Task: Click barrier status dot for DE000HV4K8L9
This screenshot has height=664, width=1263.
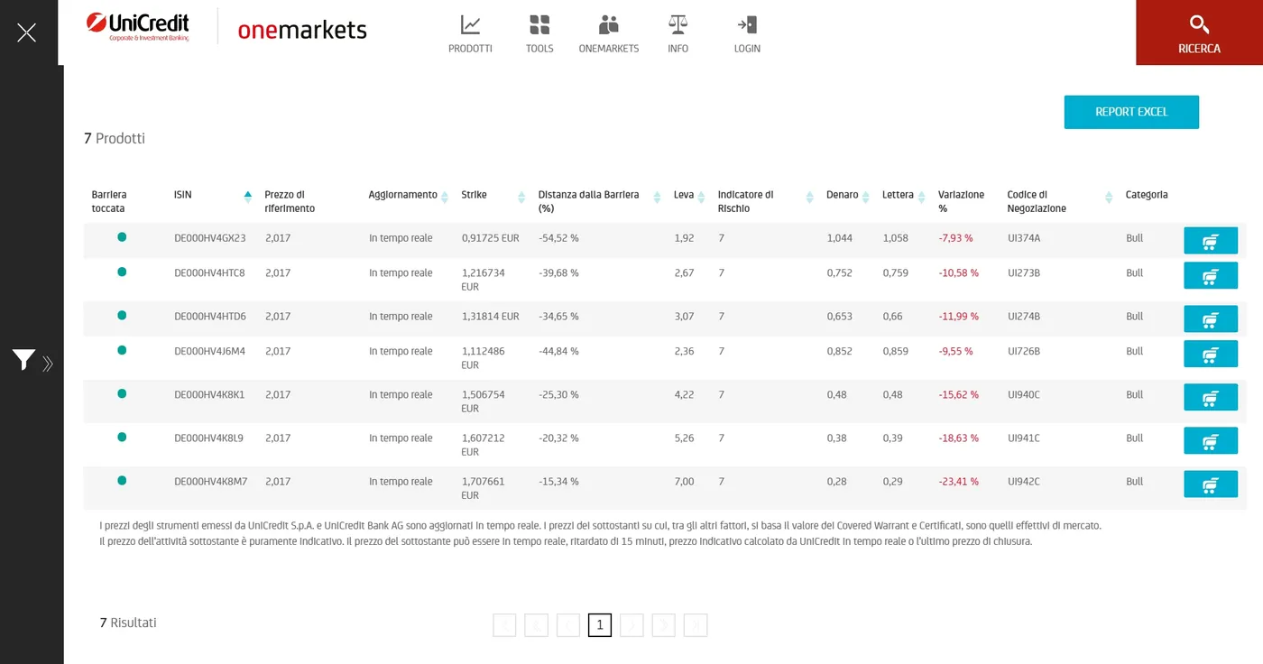Action: (x=122, y=437)
